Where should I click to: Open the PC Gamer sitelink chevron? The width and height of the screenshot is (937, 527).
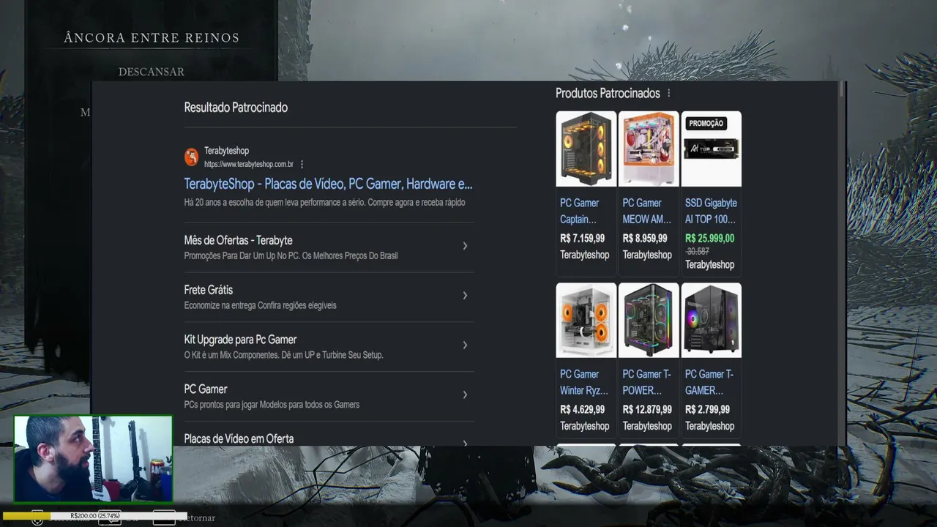tap(465, 395)
